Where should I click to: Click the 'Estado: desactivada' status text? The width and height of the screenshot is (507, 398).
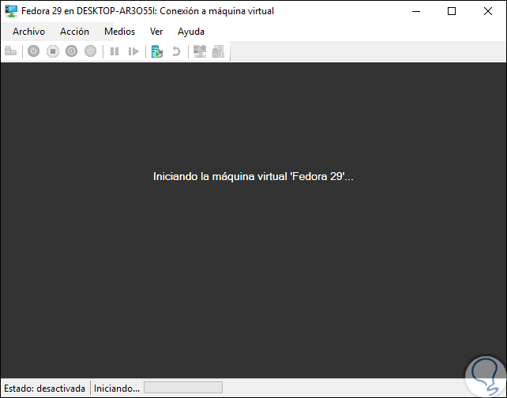45,388
